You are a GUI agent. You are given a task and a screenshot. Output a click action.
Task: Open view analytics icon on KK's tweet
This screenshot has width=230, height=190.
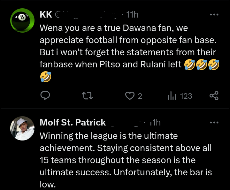[172, 95]
